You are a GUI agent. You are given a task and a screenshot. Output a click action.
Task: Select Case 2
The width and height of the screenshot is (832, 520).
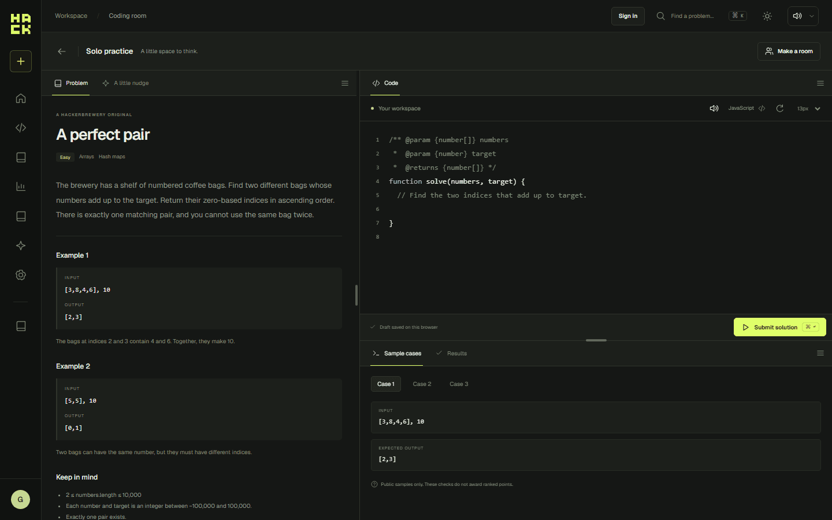(422, 384)
